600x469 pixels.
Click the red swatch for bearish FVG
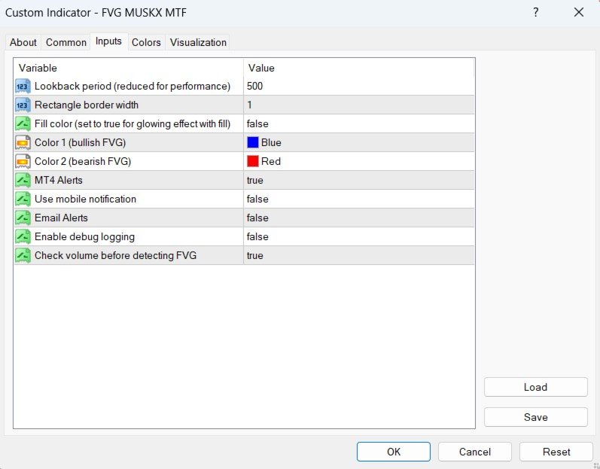point(253,161)
